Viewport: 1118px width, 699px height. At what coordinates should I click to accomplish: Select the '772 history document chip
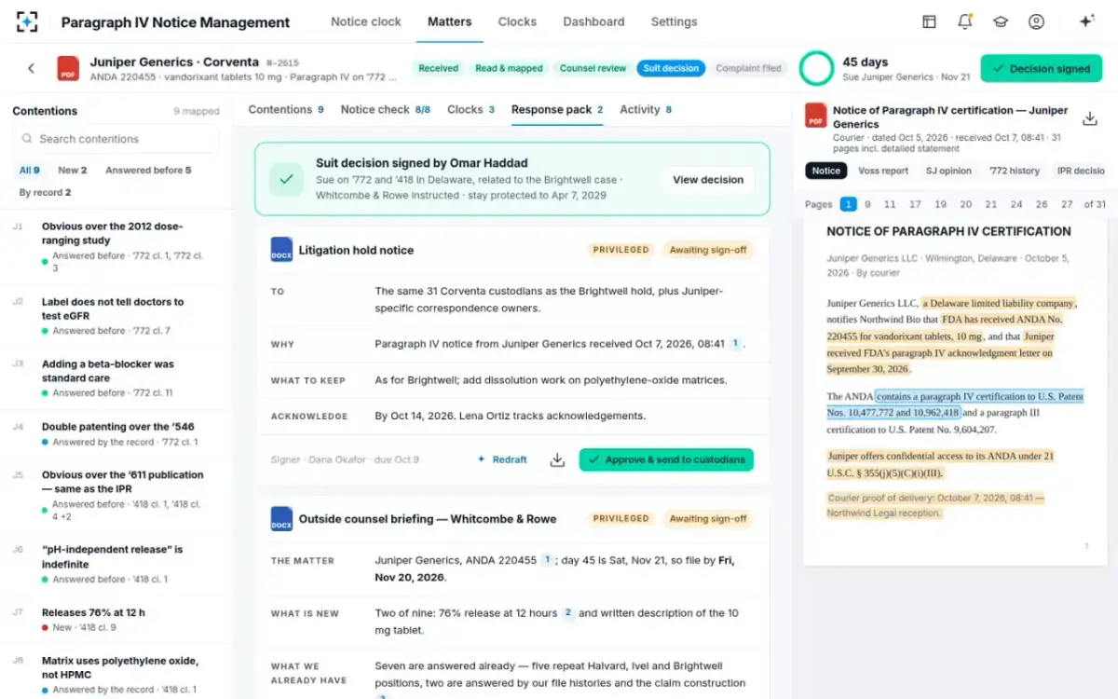pos(1014,171)
